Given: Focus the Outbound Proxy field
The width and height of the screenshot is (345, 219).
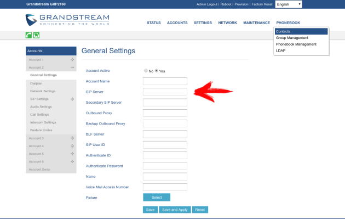Looking at the screenshot, I should pos(165,113).
